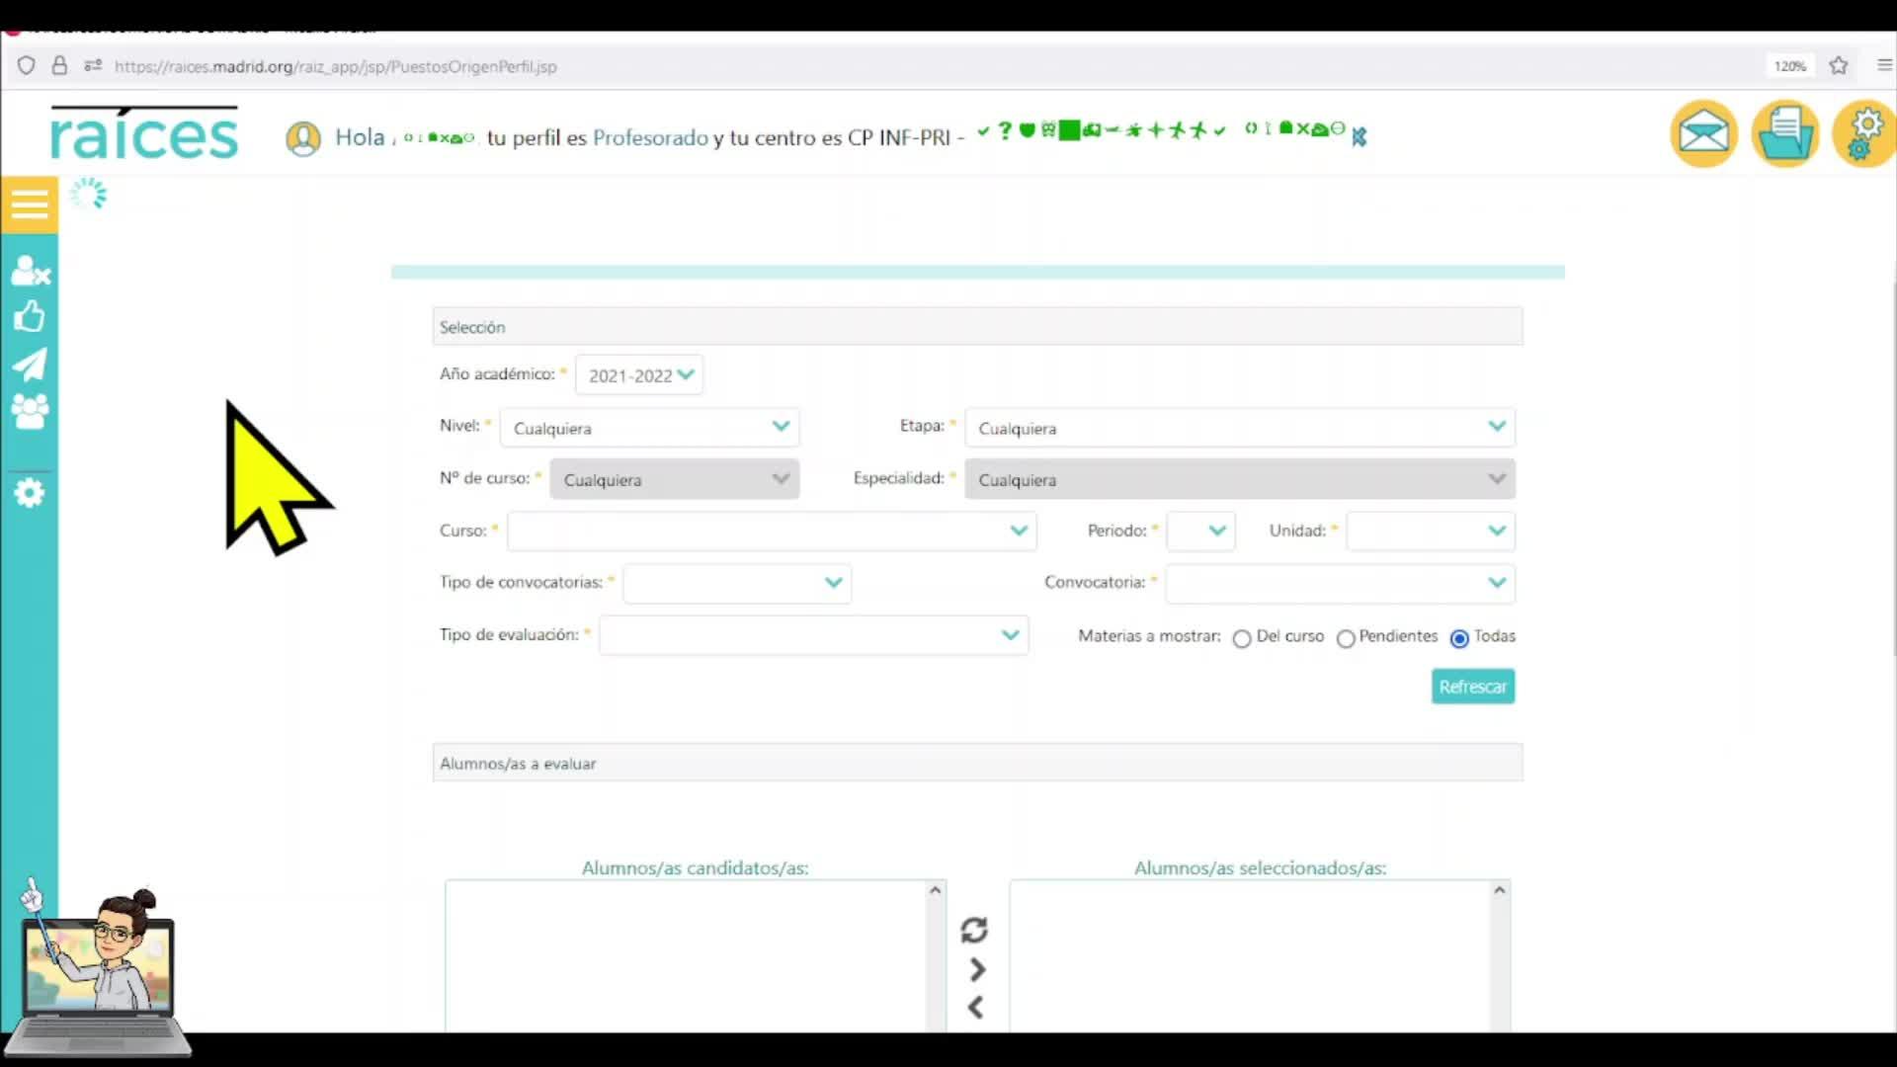Open the sidebar gear settings icon
This screenshot has width=1897, height=1067.
click(30, 492)
